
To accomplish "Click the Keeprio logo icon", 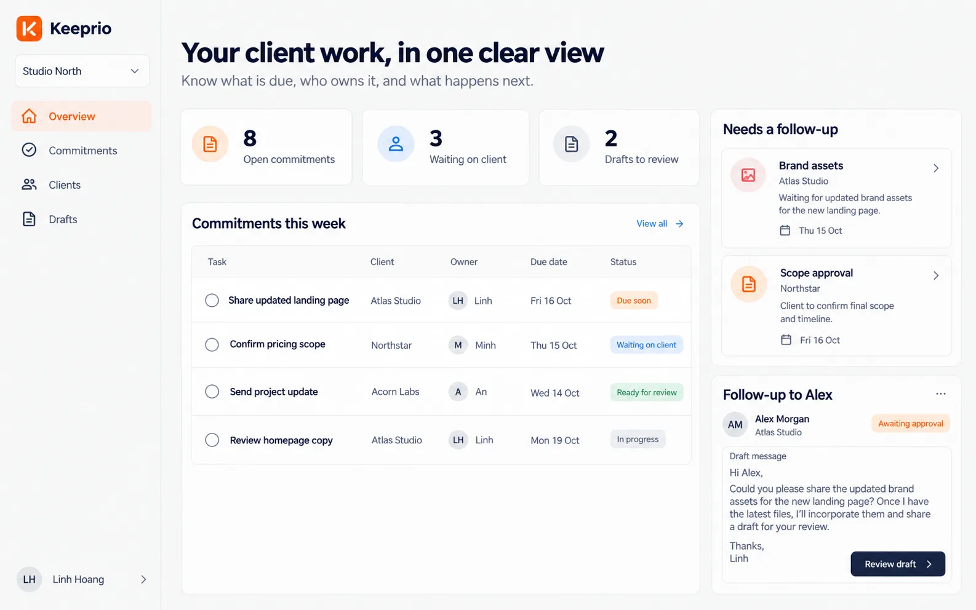I will pyautogui.click(x=29, y=28).
